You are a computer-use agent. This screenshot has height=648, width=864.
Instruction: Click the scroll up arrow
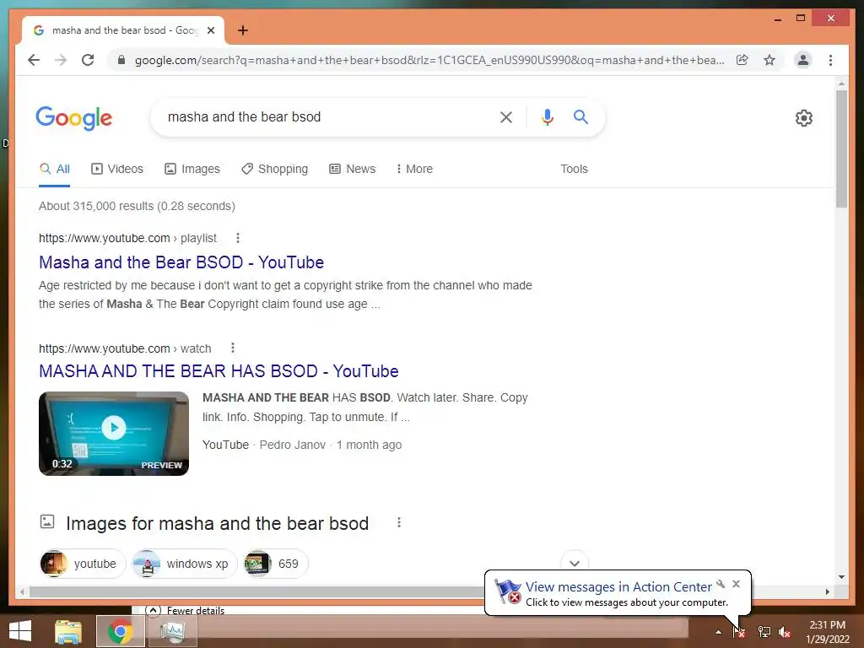click(841, 84)
